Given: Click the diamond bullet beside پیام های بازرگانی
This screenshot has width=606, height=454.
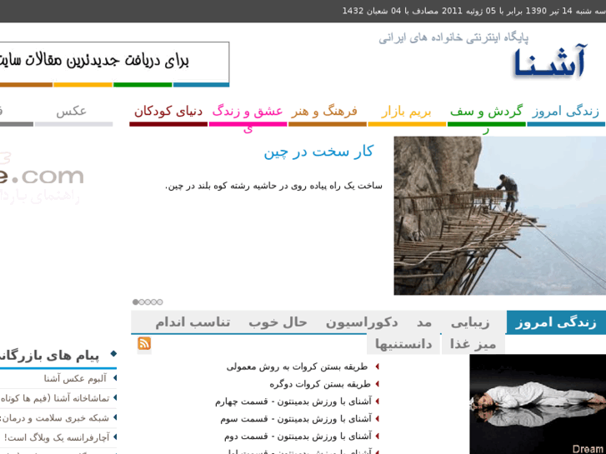Looking at the screenshot, I should [x=113, y=353].
